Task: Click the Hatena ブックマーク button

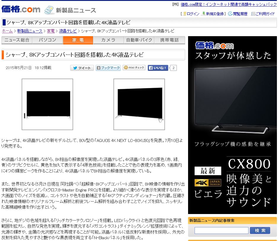Action: [x=108, y=68]
